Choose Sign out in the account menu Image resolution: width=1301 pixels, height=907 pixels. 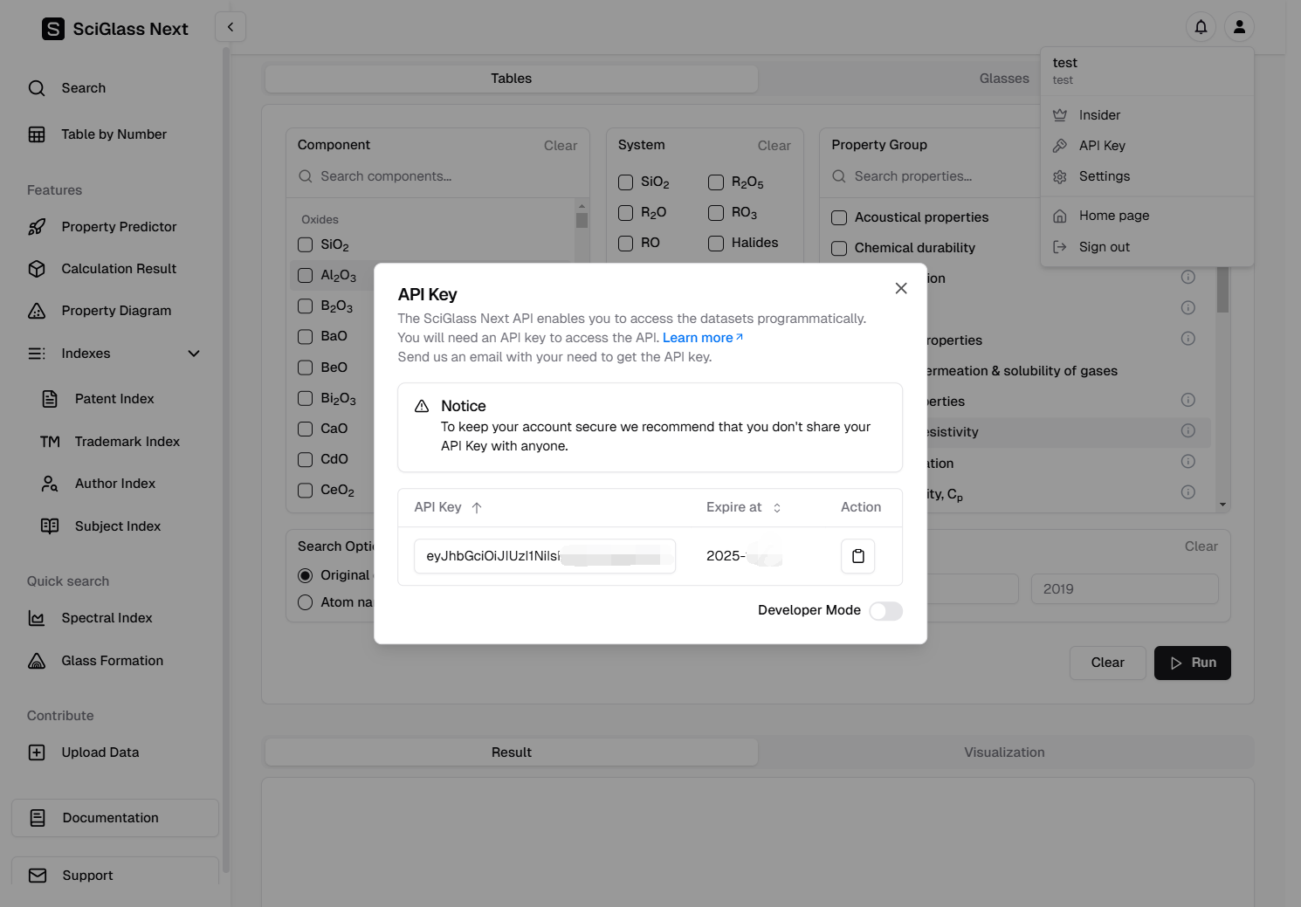coord(1104,247)
